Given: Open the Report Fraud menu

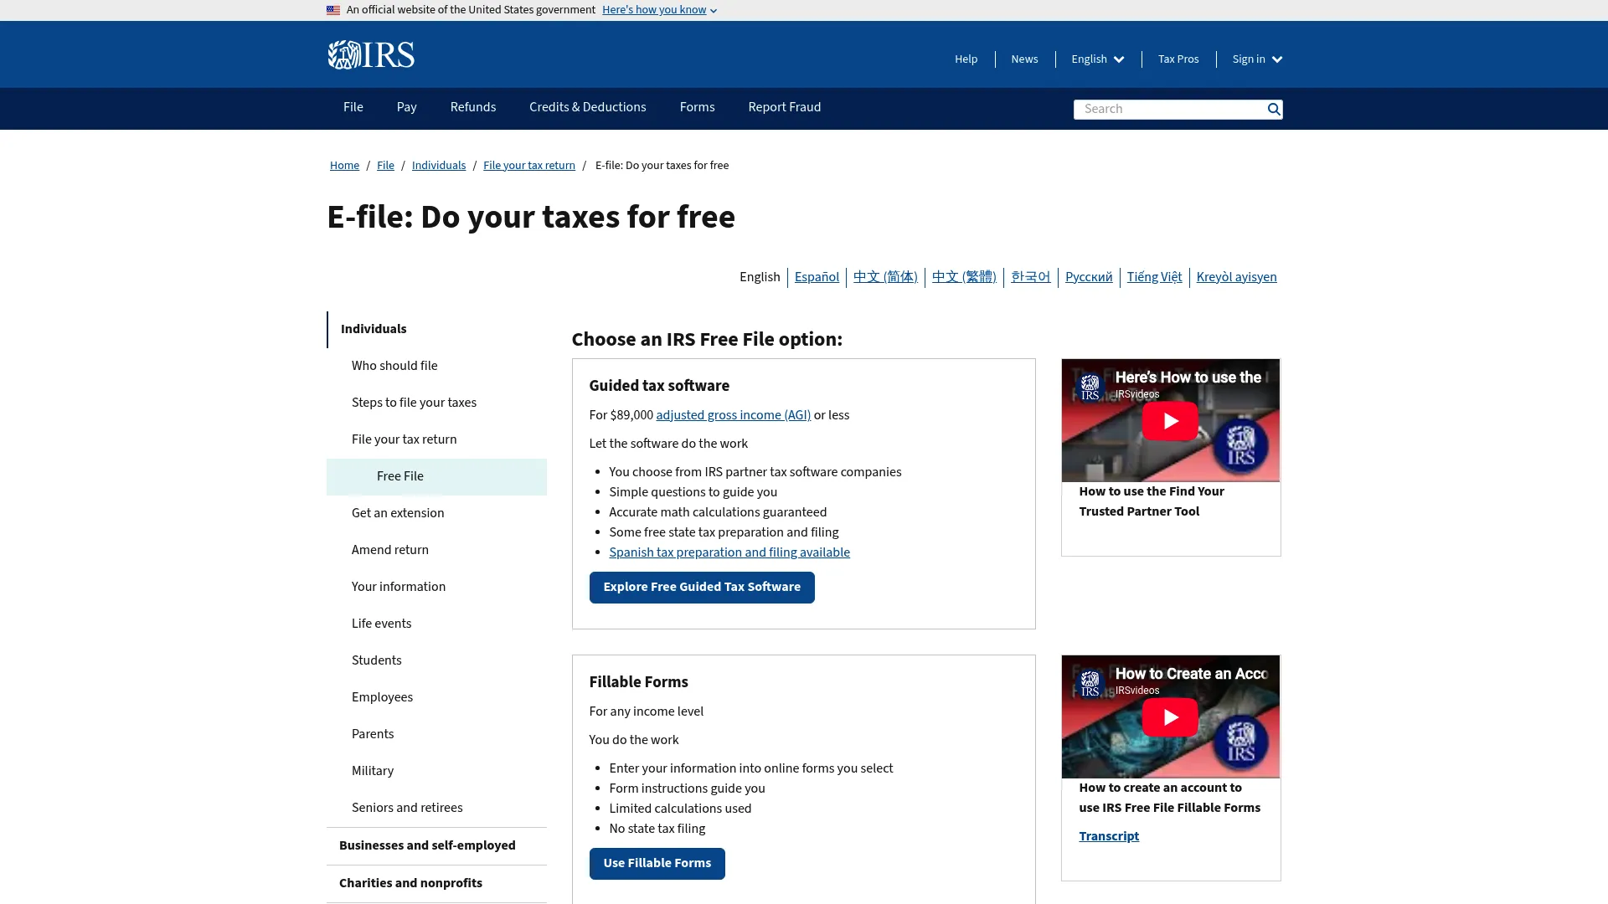Looking at the screenshot, I should point(785,107).
